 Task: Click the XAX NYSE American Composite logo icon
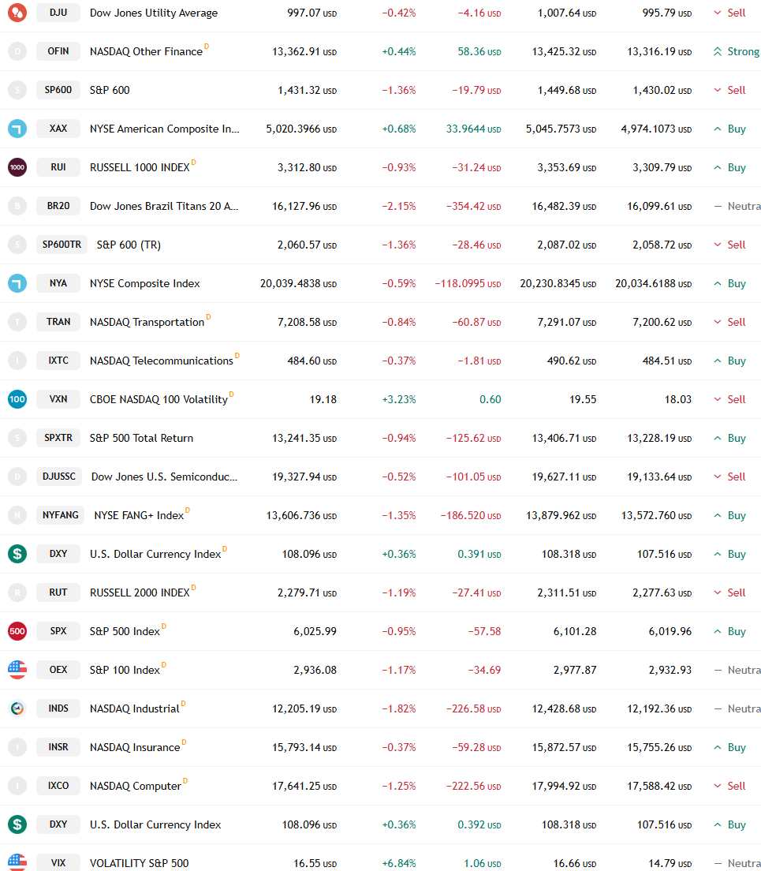pos(17,129)
